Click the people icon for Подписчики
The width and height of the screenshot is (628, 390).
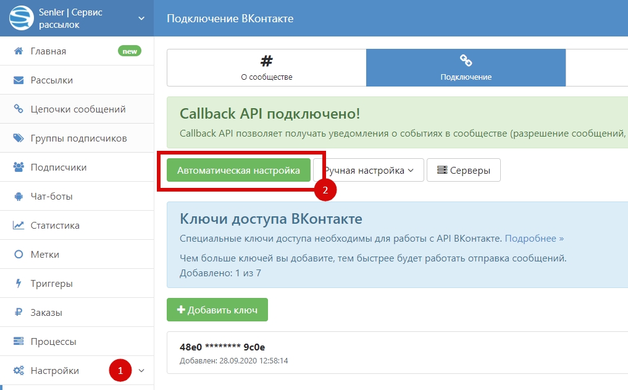(19, 167)
